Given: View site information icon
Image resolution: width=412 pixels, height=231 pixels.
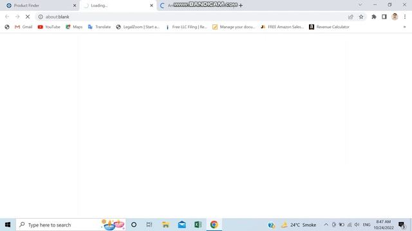Looking at the screenshot, I should (41, 17).
